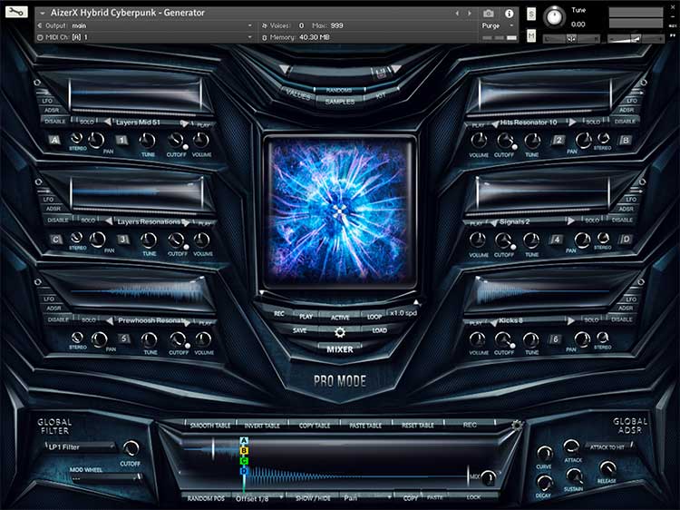Solo the Layers Resonations layer
The width and height of the screenshot is (680, 510).
(88, 221)
